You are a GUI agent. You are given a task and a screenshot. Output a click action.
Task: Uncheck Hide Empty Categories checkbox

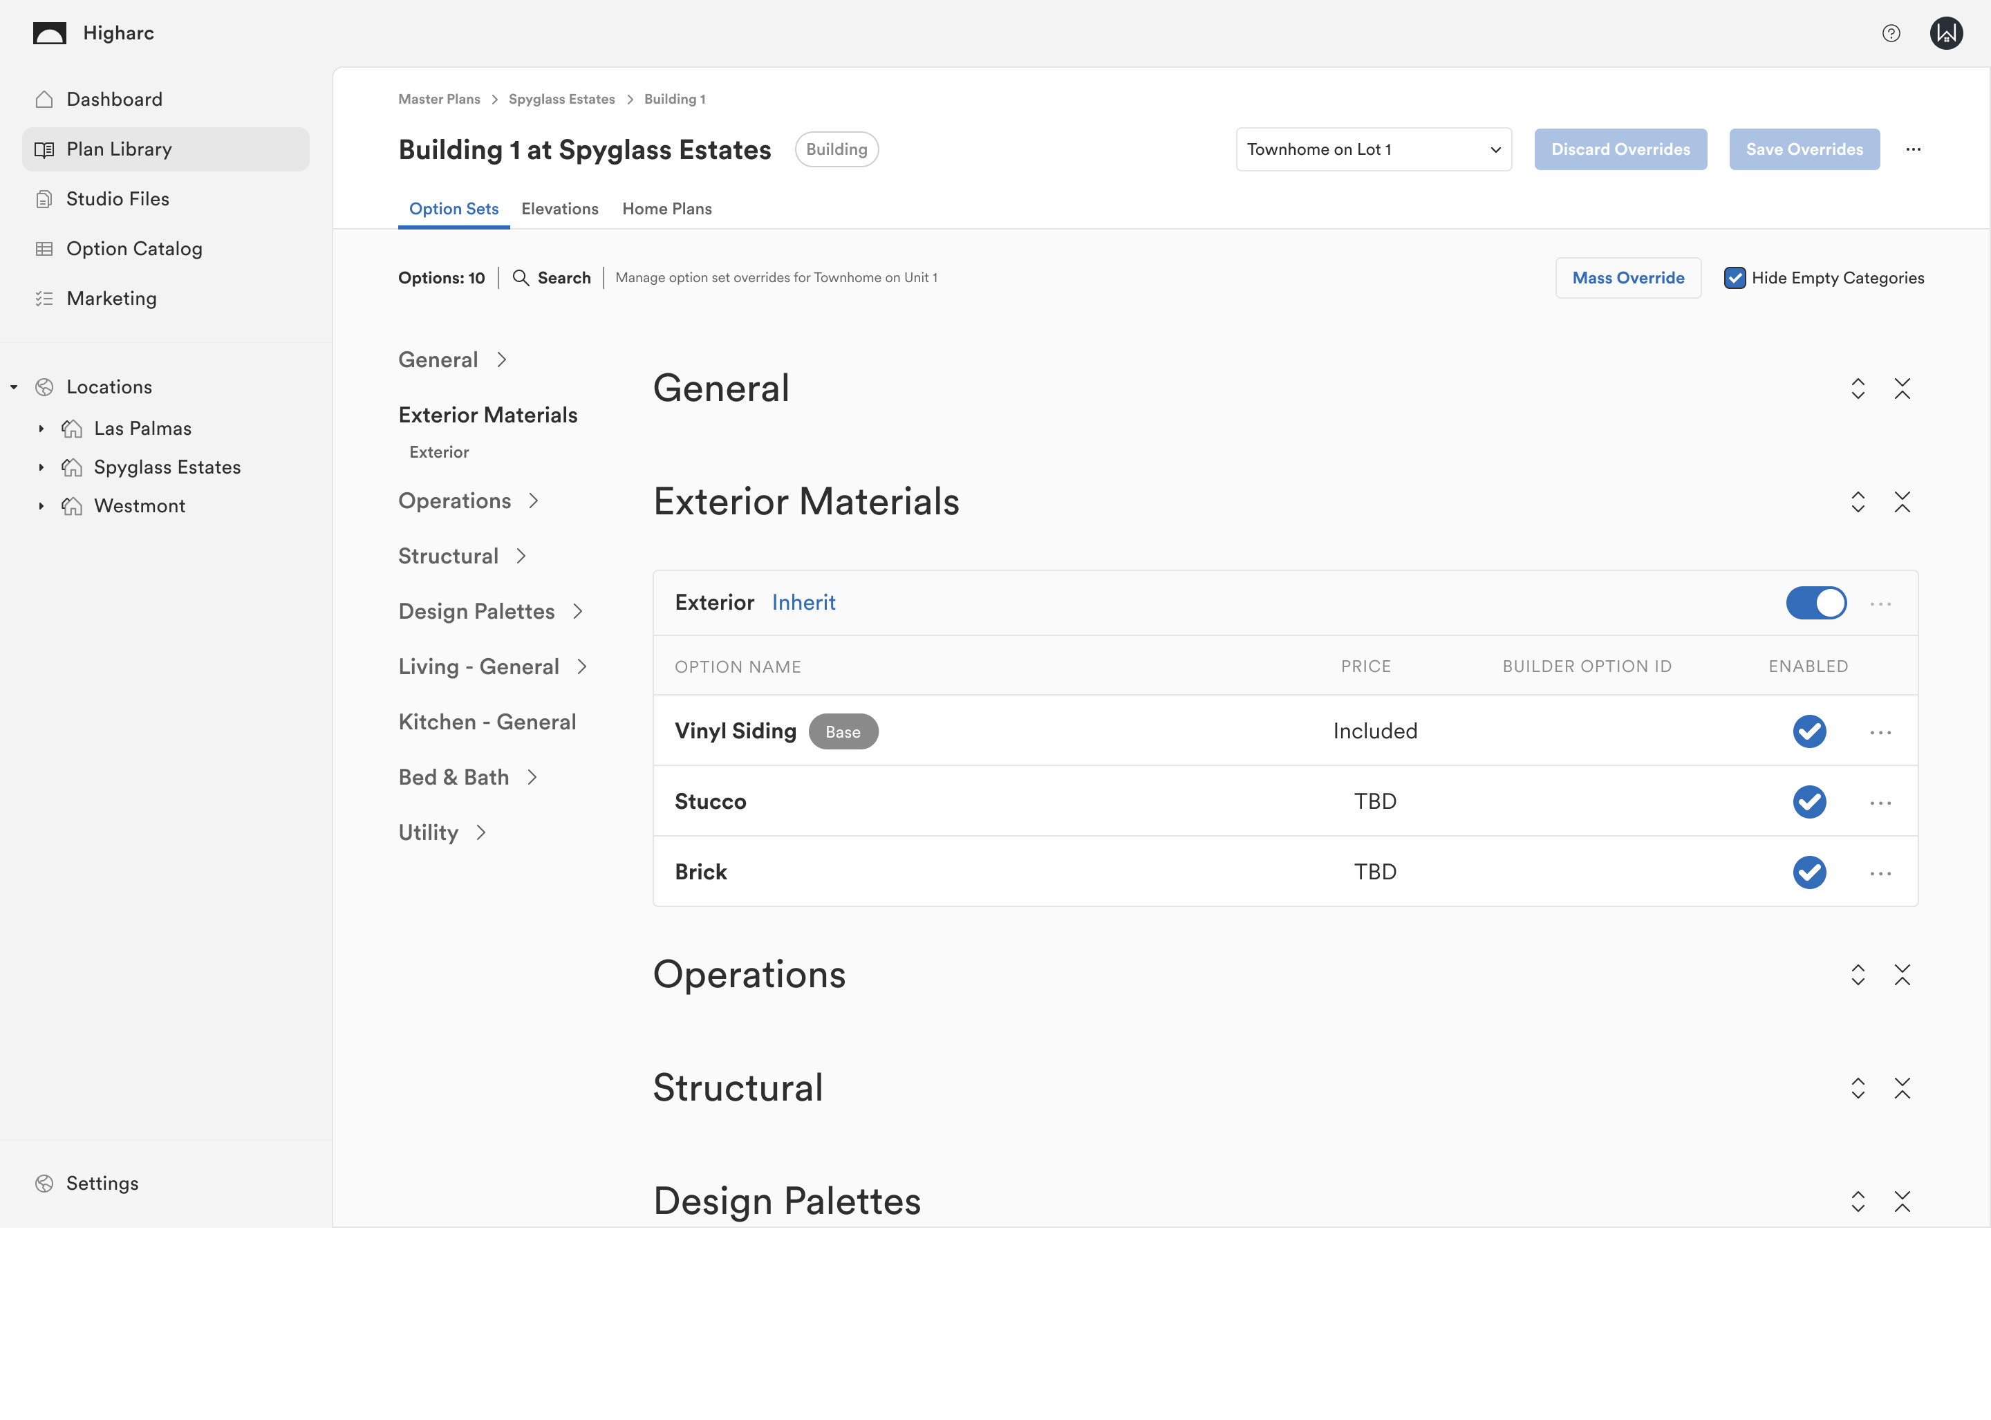[x=1735, y=278]
